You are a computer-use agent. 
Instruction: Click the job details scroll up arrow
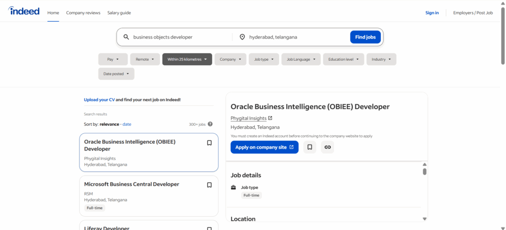point(424,164)
